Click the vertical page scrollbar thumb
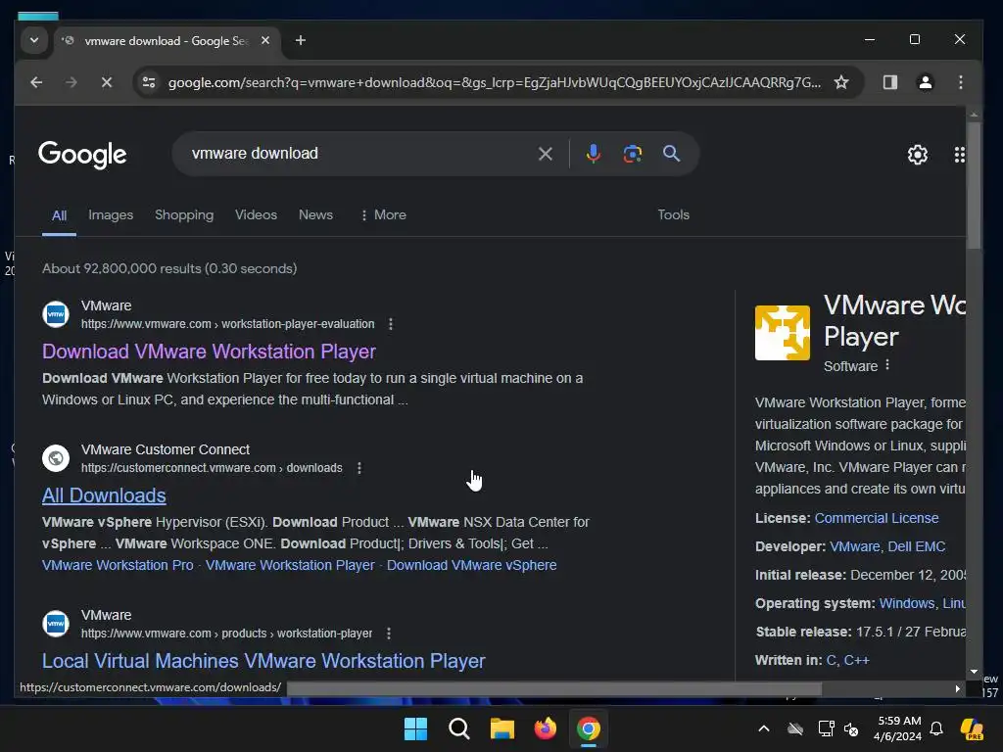The width and height of the screenshot is (1003, 752). (974, 185)
